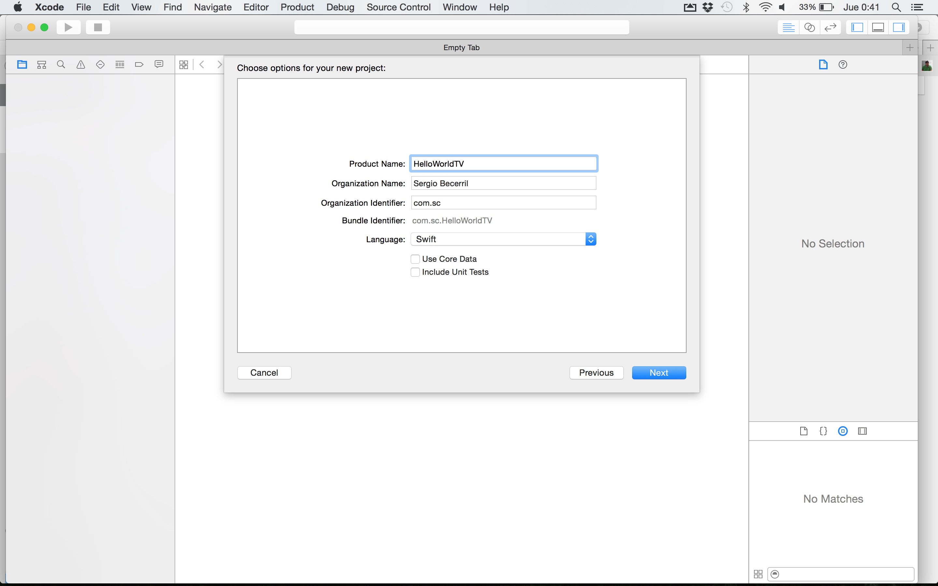
Task: Open the Quick Help inspector icon
Action: point(843,64)
